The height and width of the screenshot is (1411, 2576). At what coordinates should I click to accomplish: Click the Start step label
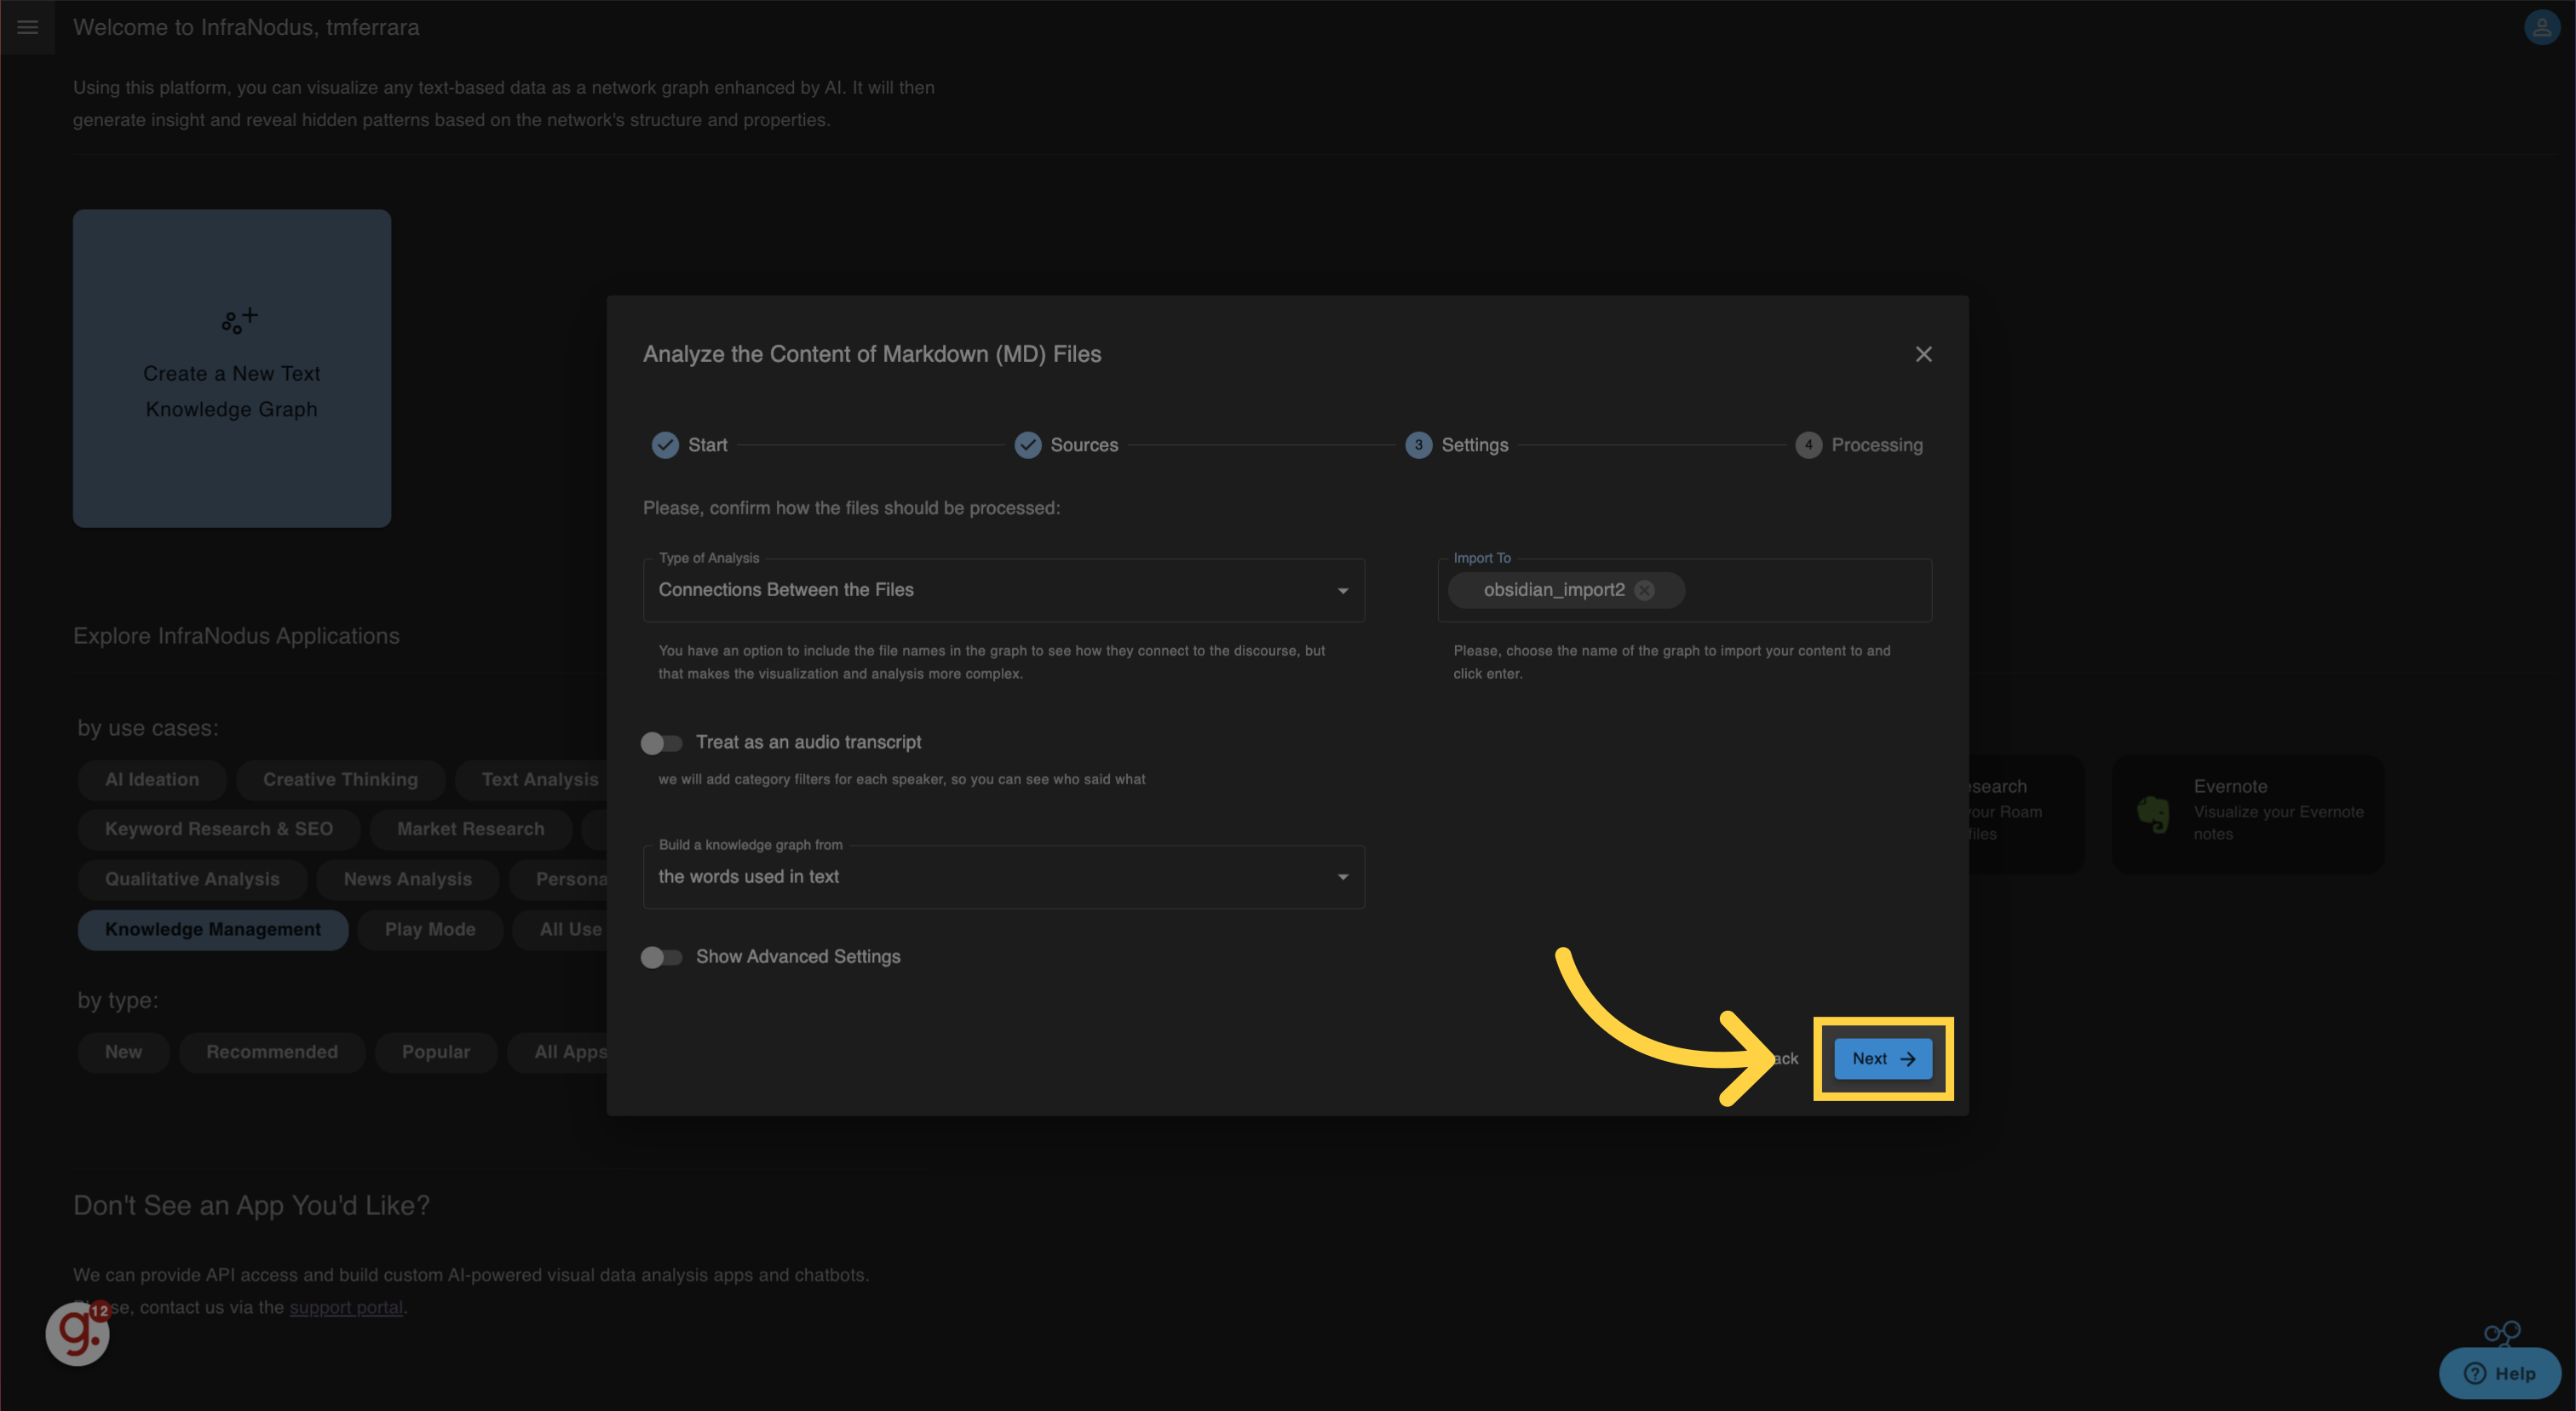point(707,445)
